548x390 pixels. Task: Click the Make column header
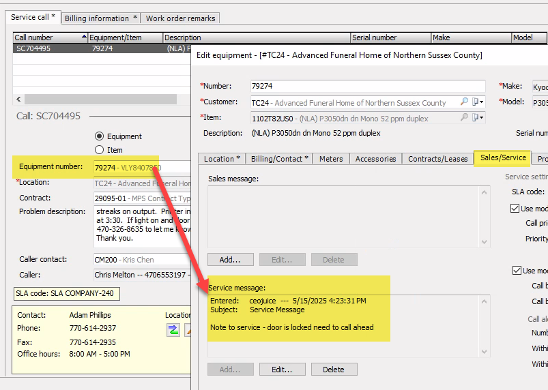click(471, 37)
